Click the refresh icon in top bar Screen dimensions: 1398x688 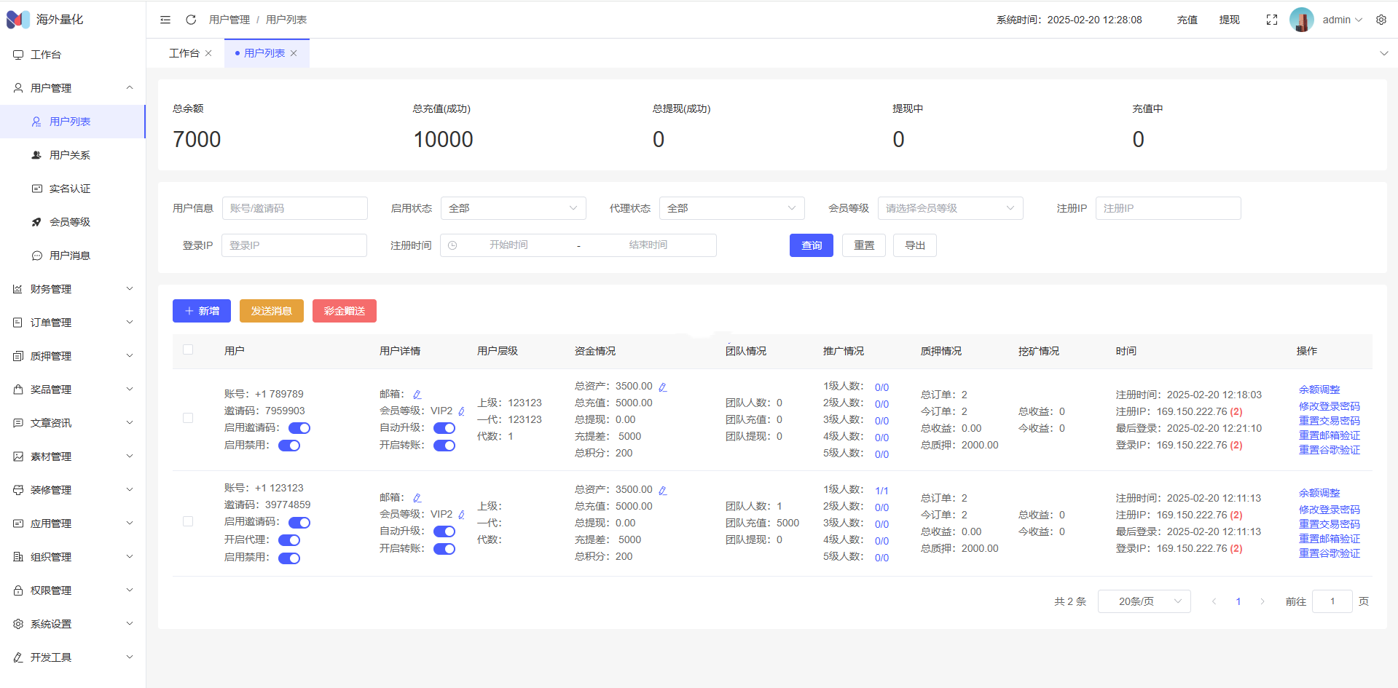pos(191,20)
